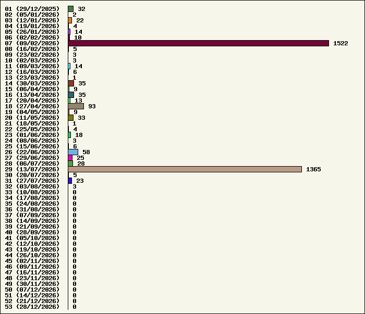Select label 01 (29/12/2025)

[32, 9]
